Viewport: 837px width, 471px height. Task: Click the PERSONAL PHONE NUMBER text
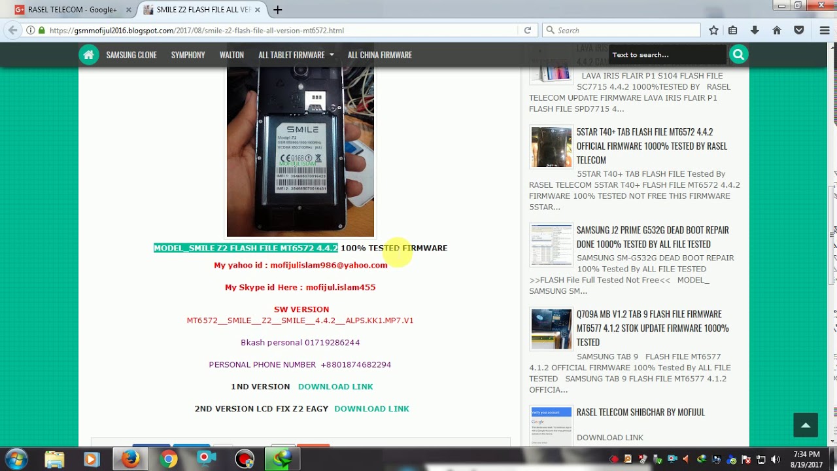(300, 364)
